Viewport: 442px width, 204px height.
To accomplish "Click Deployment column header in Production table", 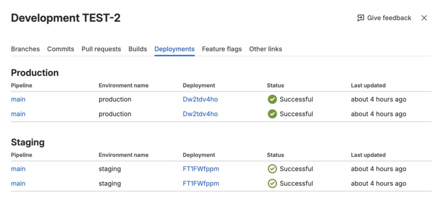I will click(199, 86).
